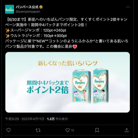Viewport: 138px width, 138px height.
Task: Click the right Pampers L-size package
Action: click(x=101, y=86)
